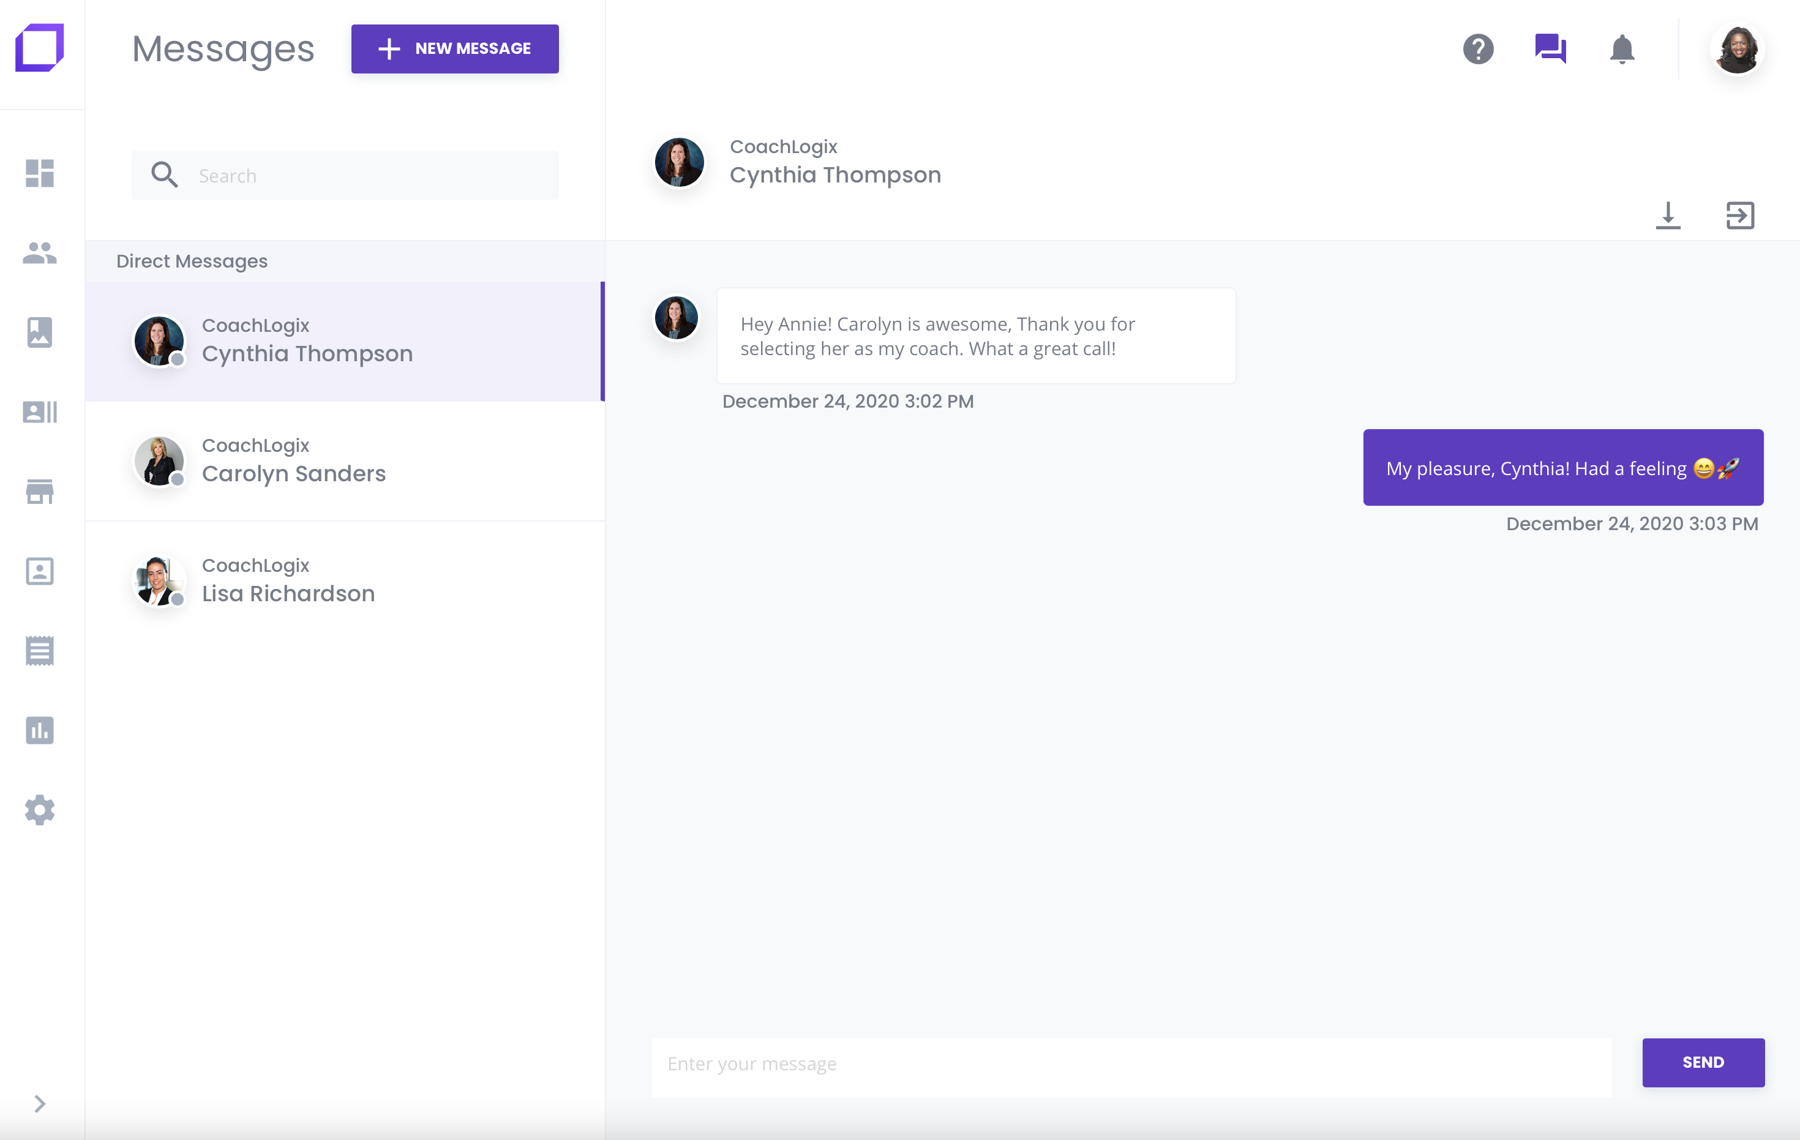This screenshot has width=1800, height=1140.
Task: Focus the Enter your message field
Action: (x=1130, y=1063)
